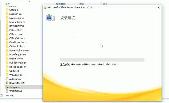Click the Explorer left pane scrollbar

click(x=1, y=48)
